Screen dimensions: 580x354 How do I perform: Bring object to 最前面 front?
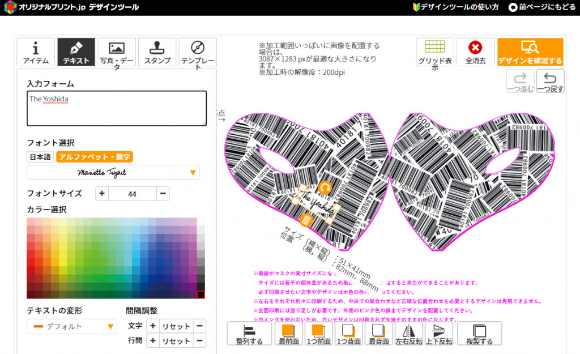pos(289,334)
